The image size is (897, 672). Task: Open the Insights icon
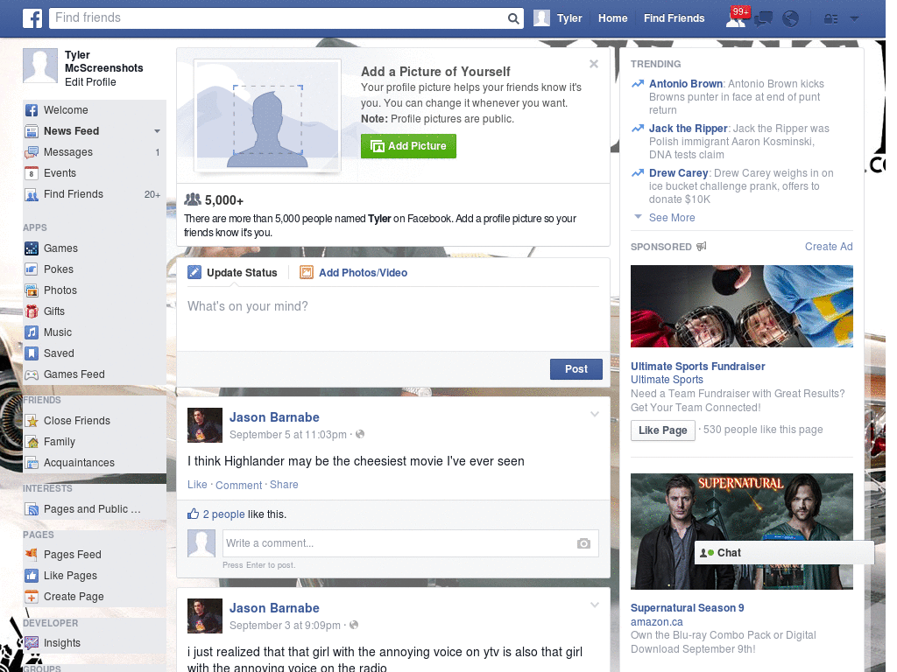coord(32,643)
